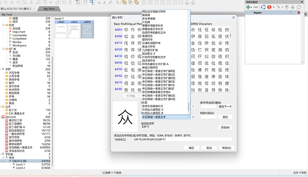Select Level 1 in the tree

[x=21, y=164]
